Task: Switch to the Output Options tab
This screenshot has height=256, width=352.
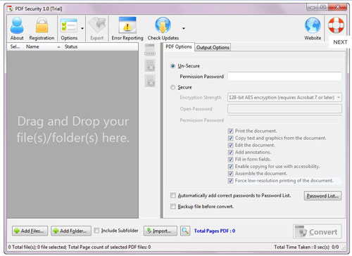Action: 213,47
